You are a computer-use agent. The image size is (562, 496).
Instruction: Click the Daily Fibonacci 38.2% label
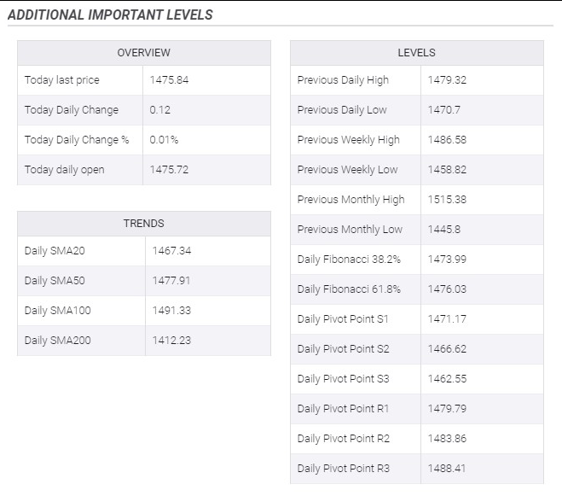point(349,260)
